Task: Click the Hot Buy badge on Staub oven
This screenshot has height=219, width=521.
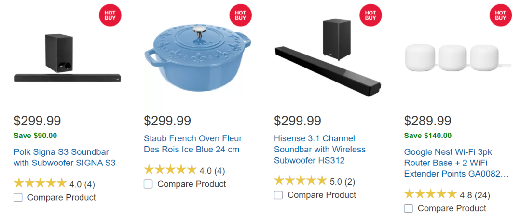Action: 240,15
